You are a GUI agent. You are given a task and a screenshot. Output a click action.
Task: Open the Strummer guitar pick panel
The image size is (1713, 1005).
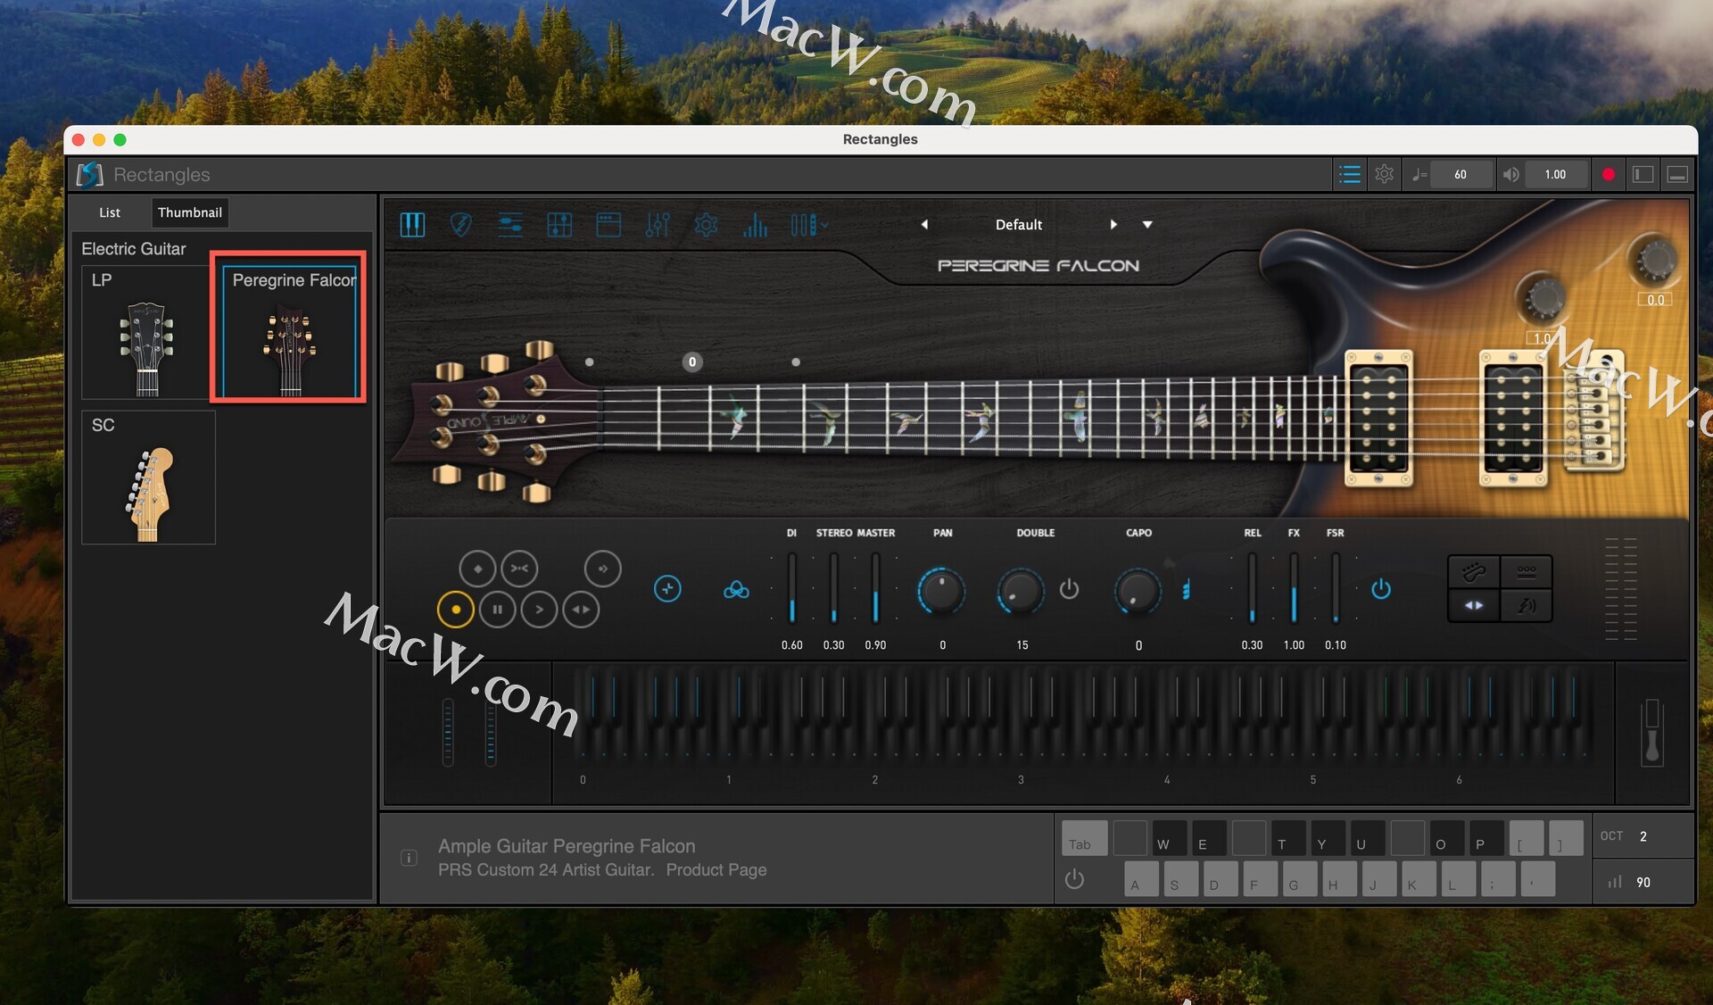click(x=460, y=225)
